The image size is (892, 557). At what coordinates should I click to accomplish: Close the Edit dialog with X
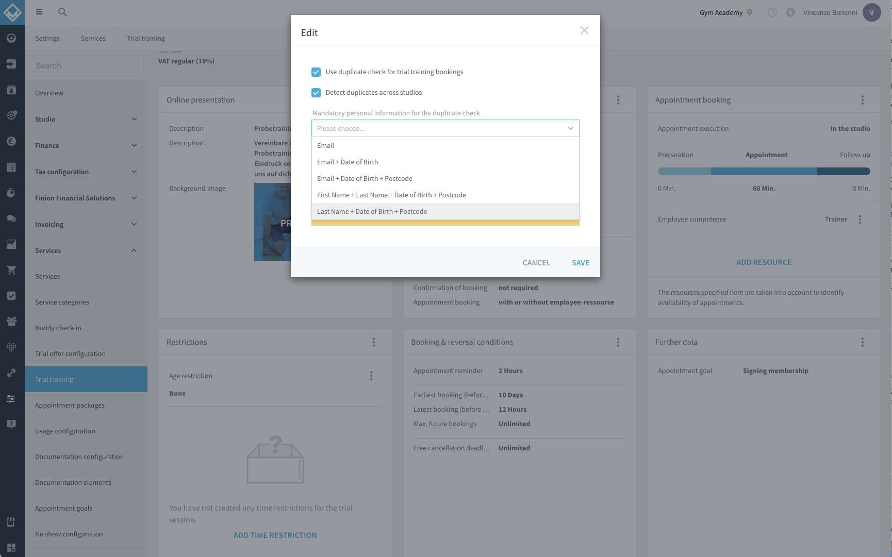(584, 30)
